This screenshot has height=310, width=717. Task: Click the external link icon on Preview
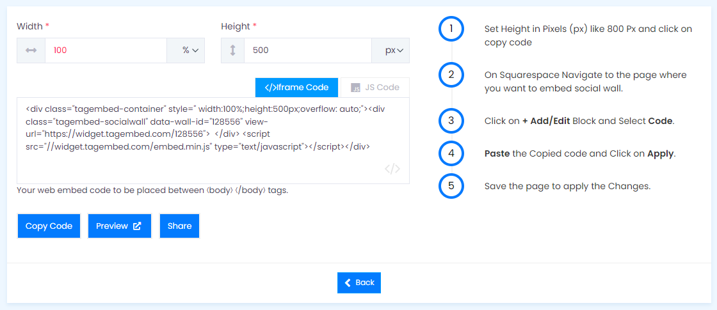(x=137, y=226)
